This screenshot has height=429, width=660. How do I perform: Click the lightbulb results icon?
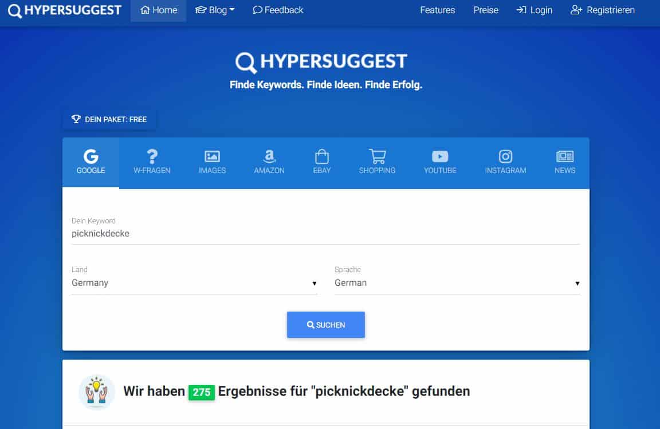pyautogui.click(x=97, y=392)
